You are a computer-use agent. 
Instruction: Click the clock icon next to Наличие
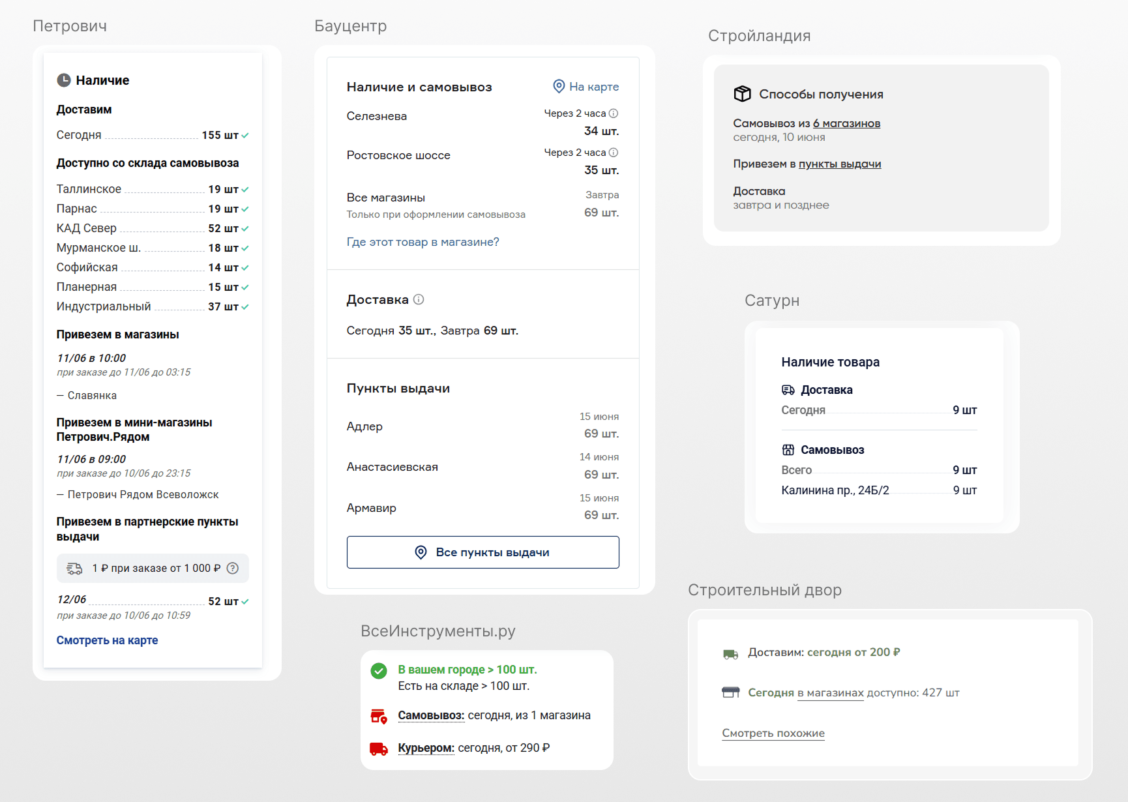(64, 80)
